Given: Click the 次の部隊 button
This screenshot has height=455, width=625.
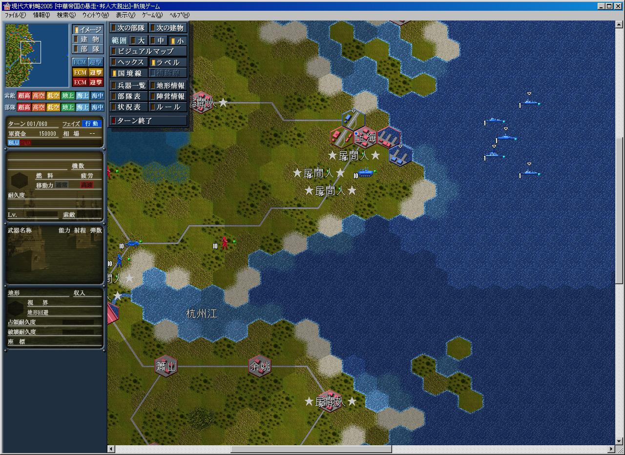Looking at the screenshot, I should (129, 28).
